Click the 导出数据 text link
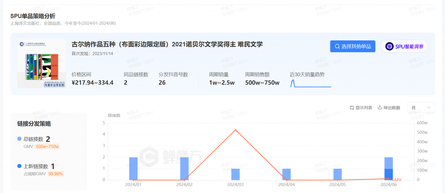This screenshot has height=193, width=445. coord(392,108)
